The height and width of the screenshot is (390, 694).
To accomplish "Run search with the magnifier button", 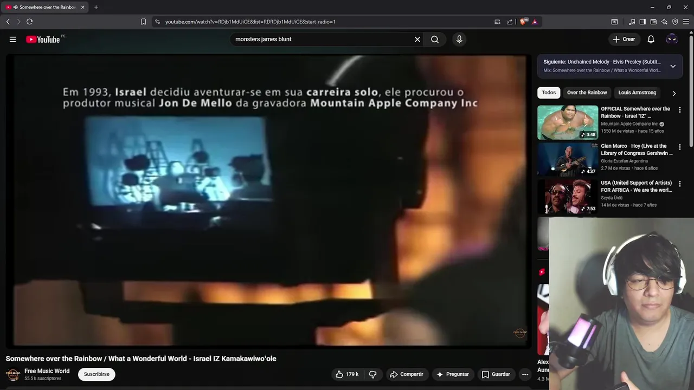I will tap(435, 39).
